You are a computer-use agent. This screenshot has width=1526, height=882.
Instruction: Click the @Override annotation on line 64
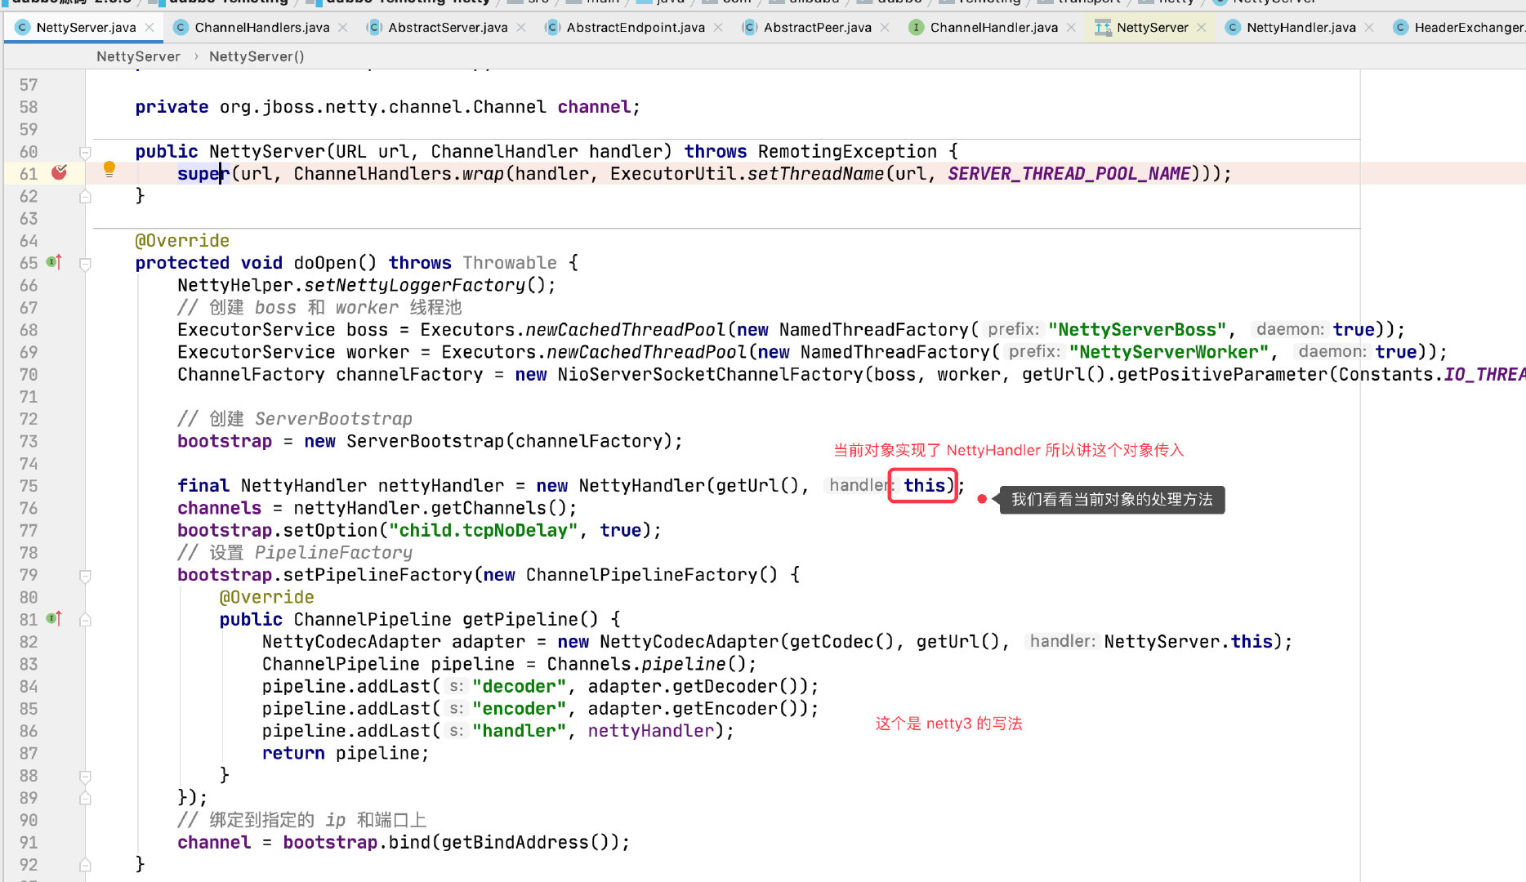pyautogui.click(x=182, y=240)
